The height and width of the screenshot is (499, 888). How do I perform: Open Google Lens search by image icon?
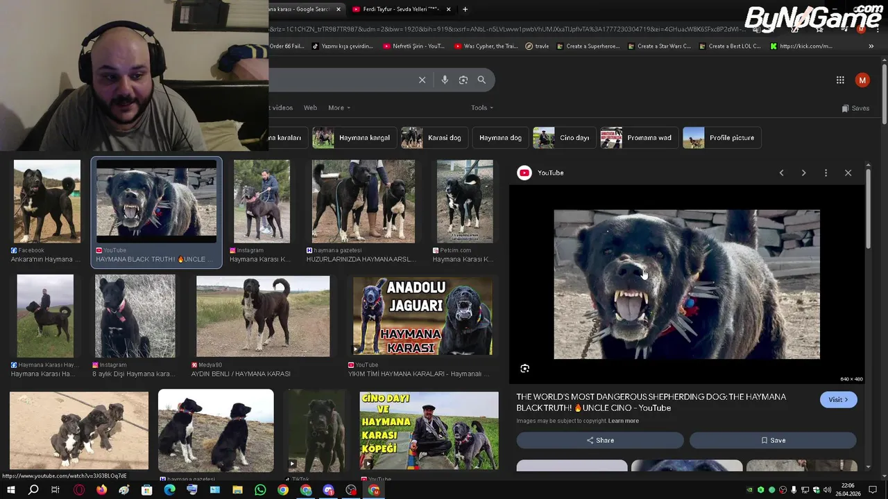point(463,80)
